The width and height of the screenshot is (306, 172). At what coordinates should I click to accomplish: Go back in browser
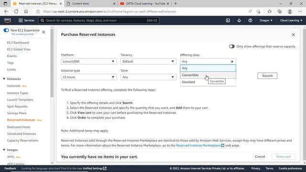pyautogui.click(x=6, y=11)
